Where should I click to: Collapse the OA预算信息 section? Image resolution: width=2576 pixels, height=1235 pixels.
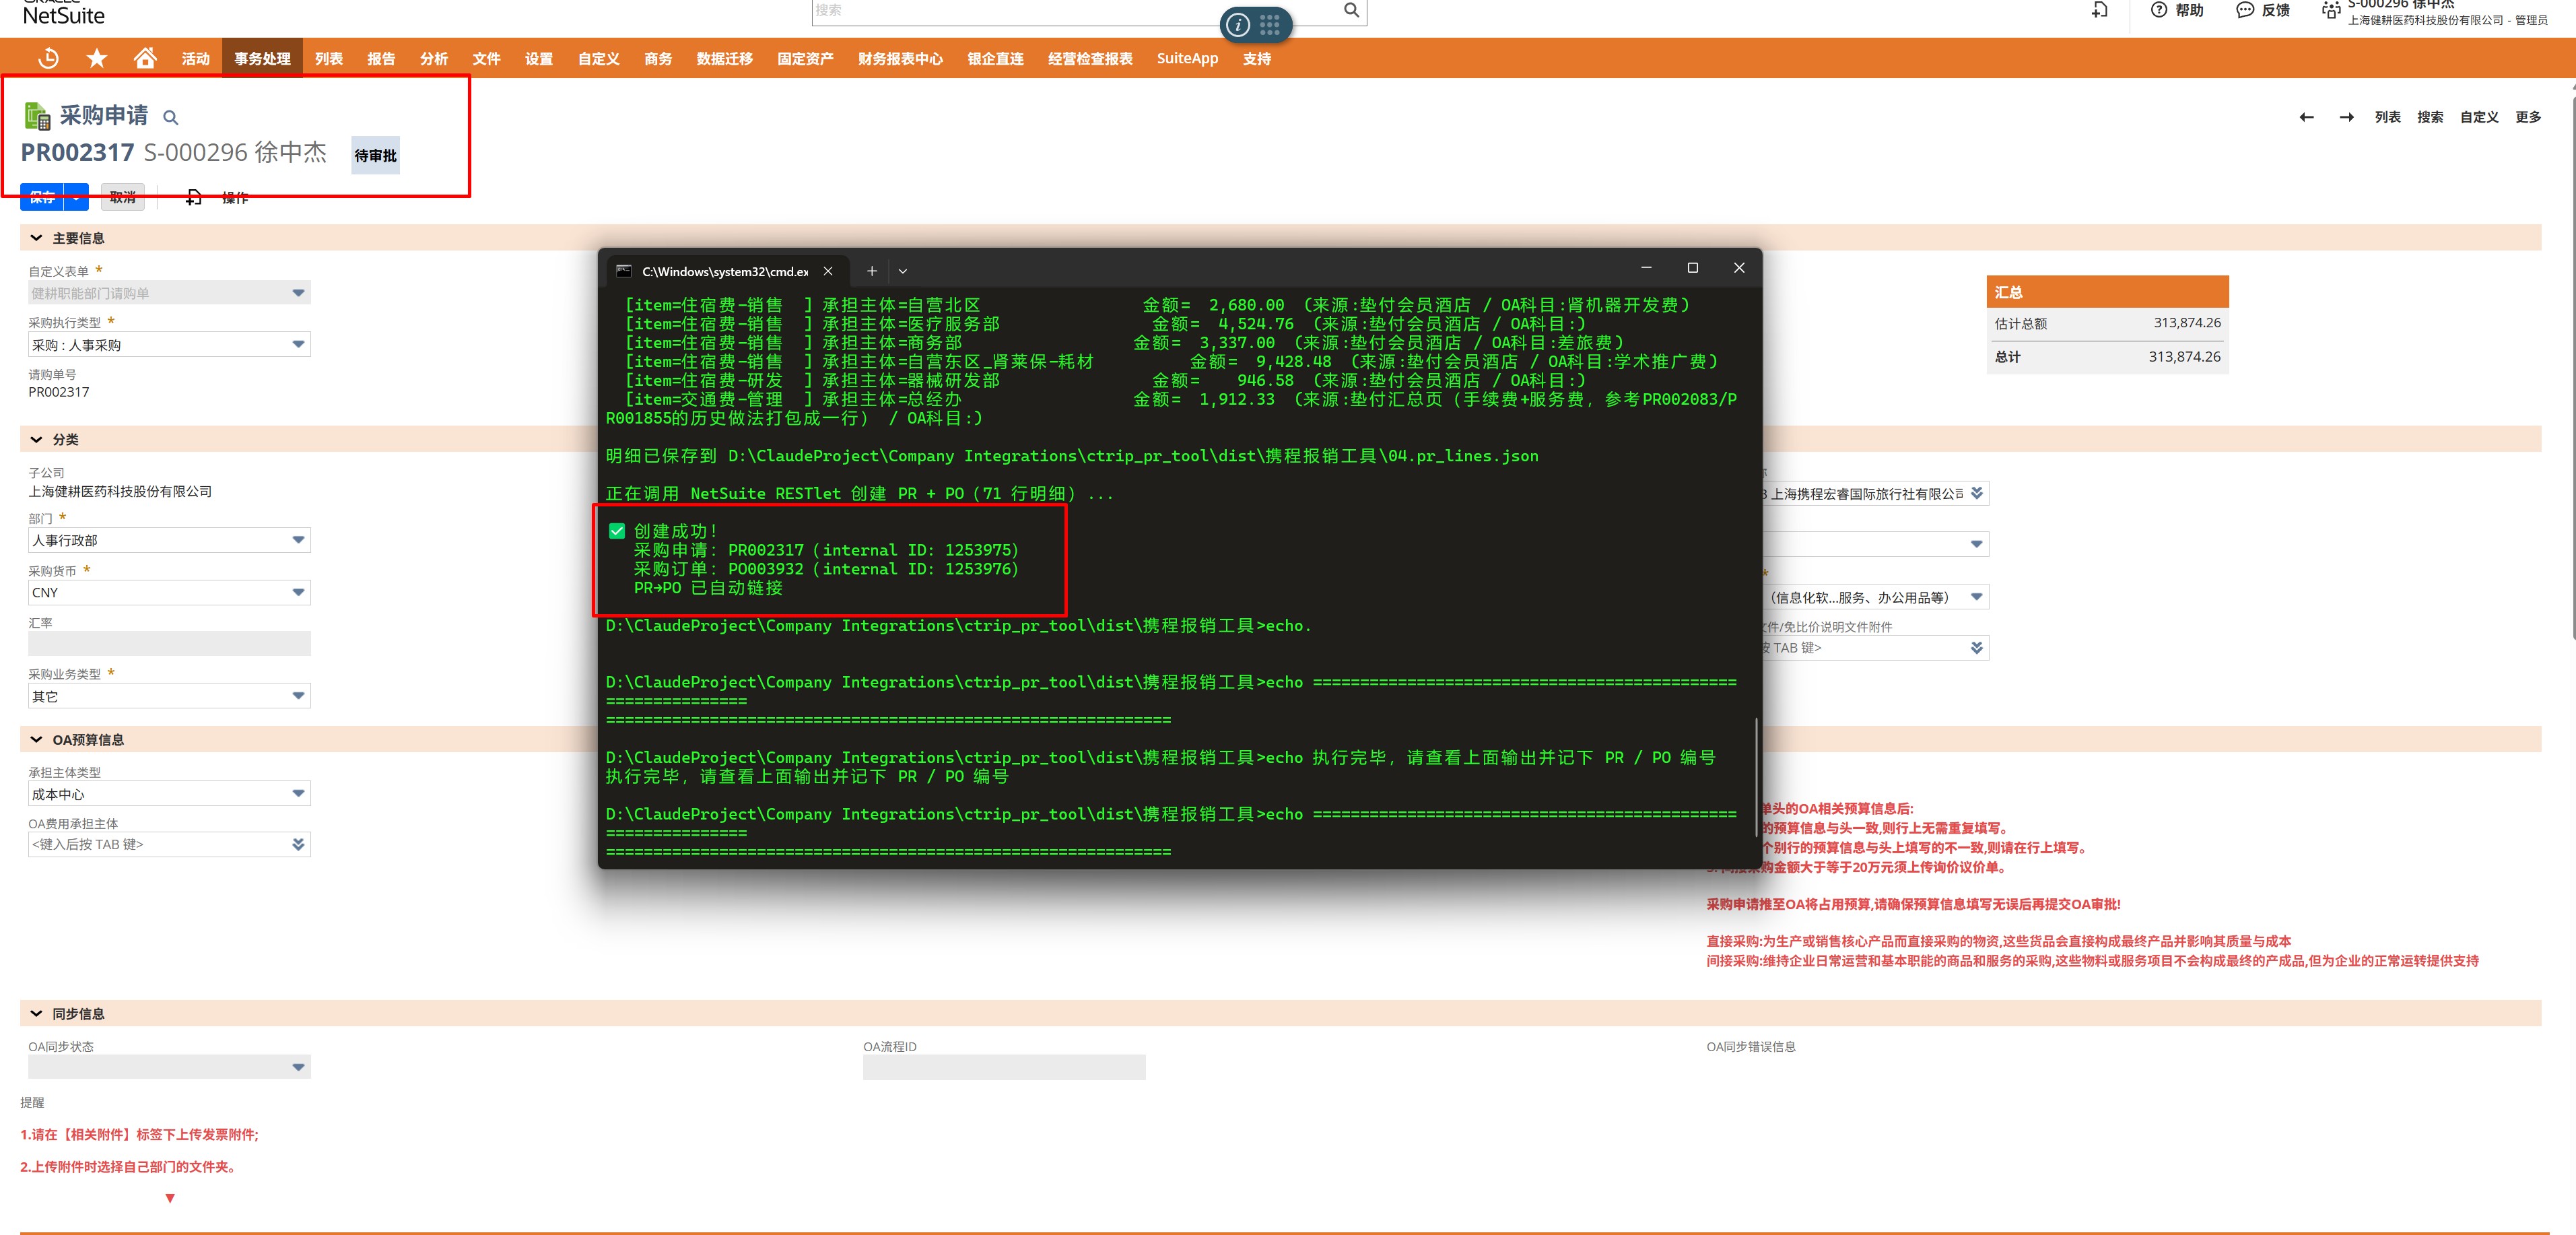click(x=36, y=740)
